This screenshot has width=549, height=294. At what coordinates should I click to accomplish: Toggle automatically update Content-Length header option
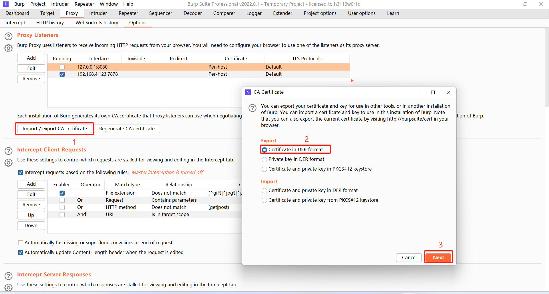pos(21,253)
